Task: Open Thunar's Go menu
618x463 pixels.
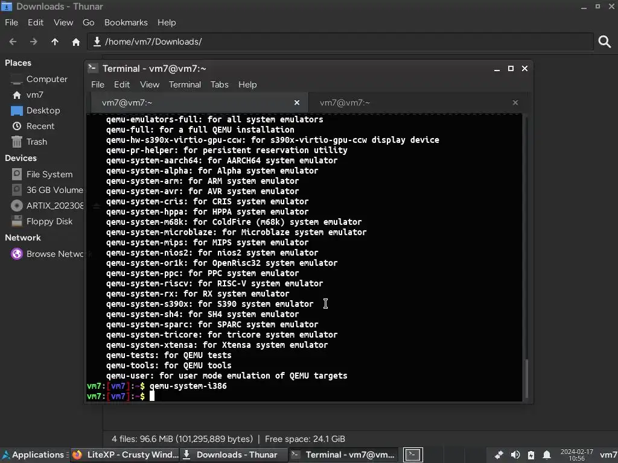Action: coord(88,22)
